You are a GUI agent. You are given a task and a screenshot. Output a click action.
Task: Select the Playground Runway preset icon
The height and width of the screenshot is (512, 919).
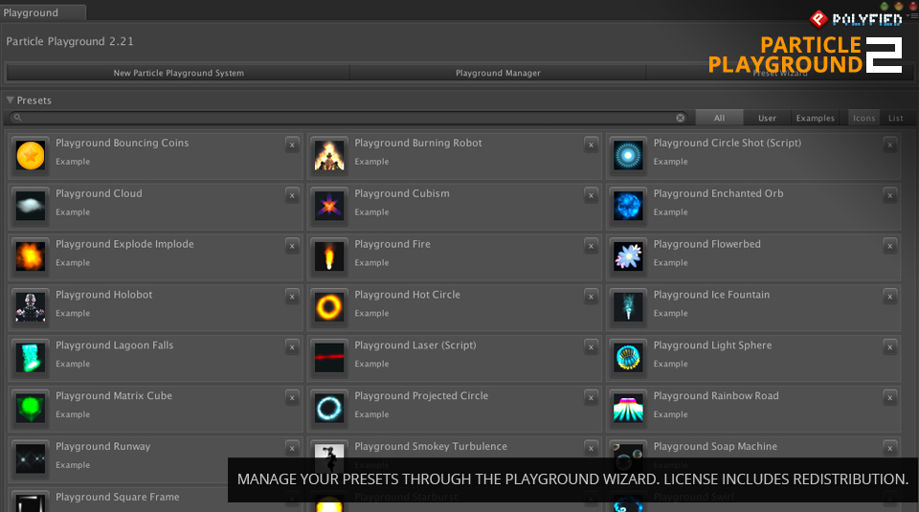point(31,458)
